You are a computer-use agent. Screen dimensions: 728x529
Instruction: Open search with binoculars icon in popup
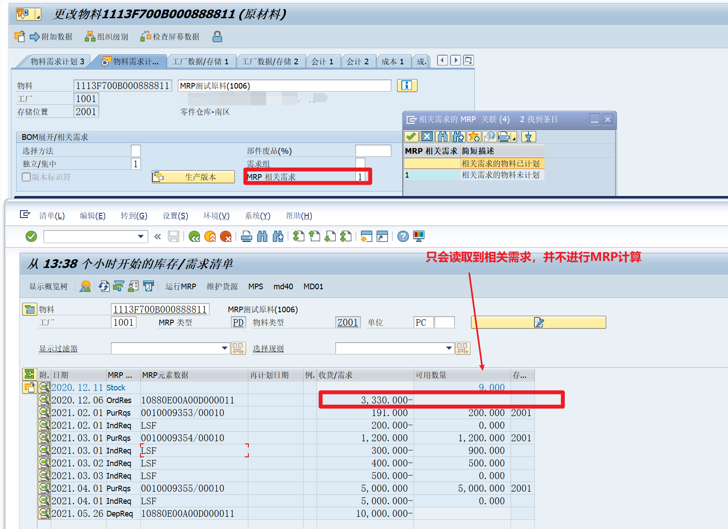tap(443, 136)
